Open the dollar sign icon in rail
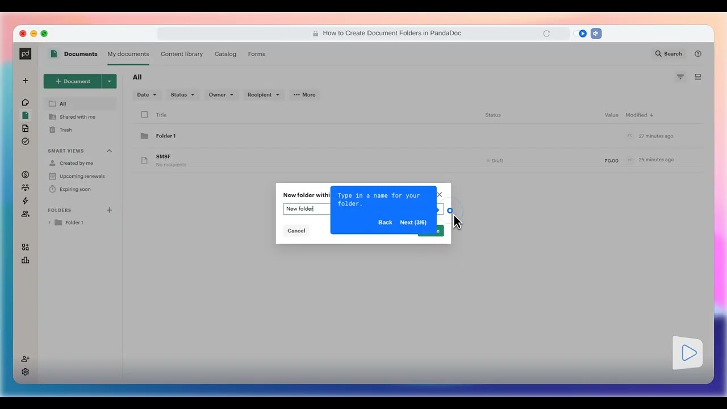The height and width of the screenshot is (409, 727). pos(26,174)
